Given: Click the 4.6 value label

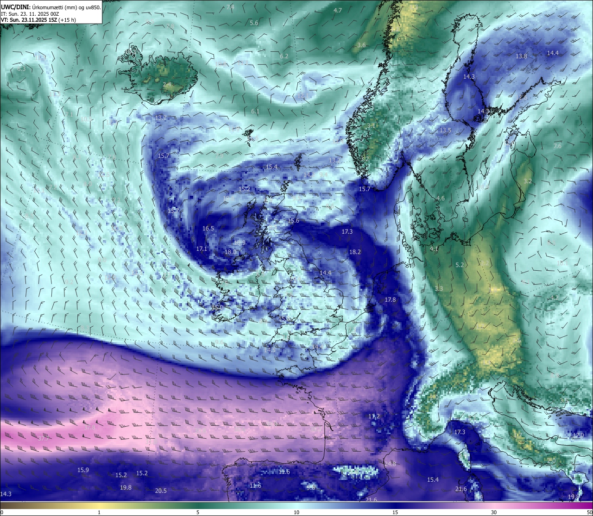Looking at the screenshot, I should click(441, 198).
